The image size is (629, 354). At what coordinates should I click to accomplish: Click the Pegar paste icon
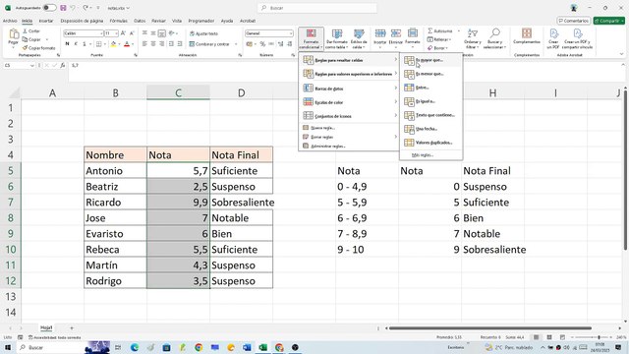pyautogui.click(x=13, y=34)
